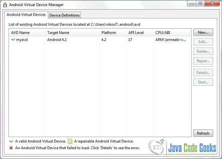Click the red X failed-to-load legend icon
The image size is (222, 159).
(11, 148)
